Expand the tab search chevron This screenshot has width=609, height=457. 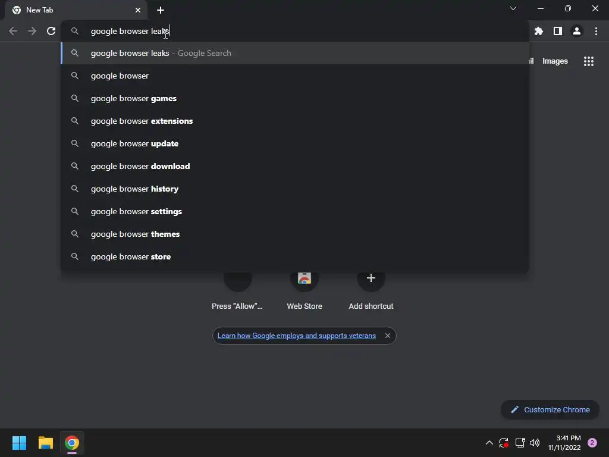pyautogui.click(x=513, y=8)
